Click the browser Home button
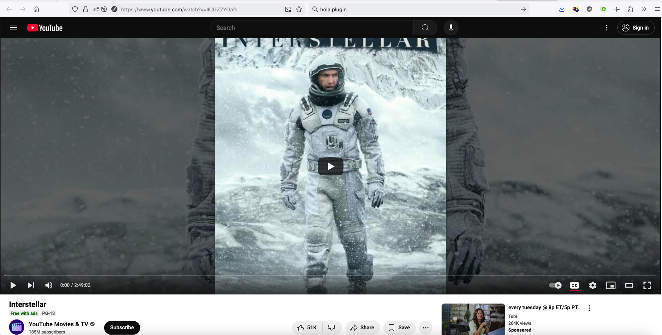 point(36,9)
